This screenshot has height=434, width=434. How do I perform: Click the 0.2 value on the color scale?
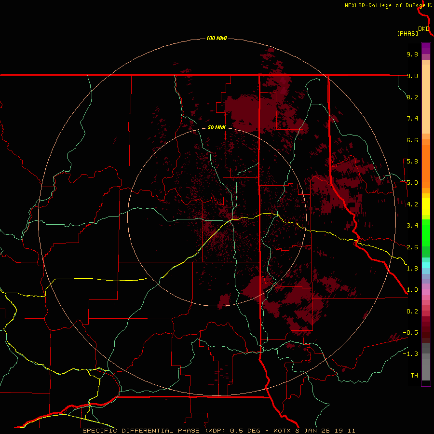click(x=412, y=312)
